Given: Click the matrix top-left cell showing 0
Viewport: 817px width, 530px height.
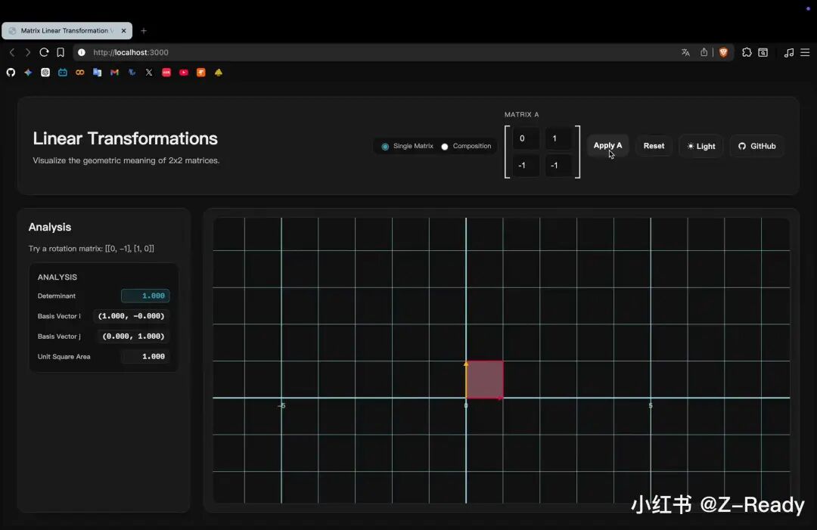Looking at the screenshot, I should 526,138.
